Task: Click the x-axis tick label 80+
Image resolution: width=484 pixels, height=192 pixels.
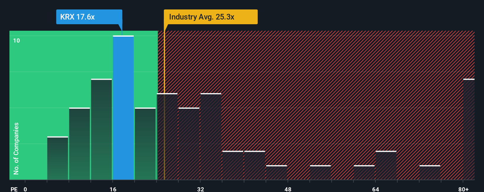Action: coord(463,189)
